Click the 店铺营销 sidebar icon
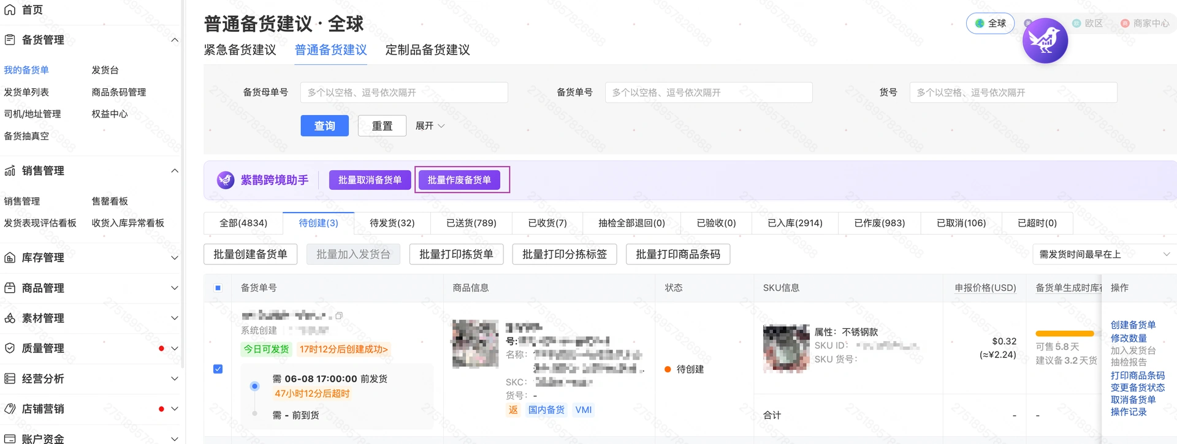This screenshot has width=1177, height=444. click(10, 408)
